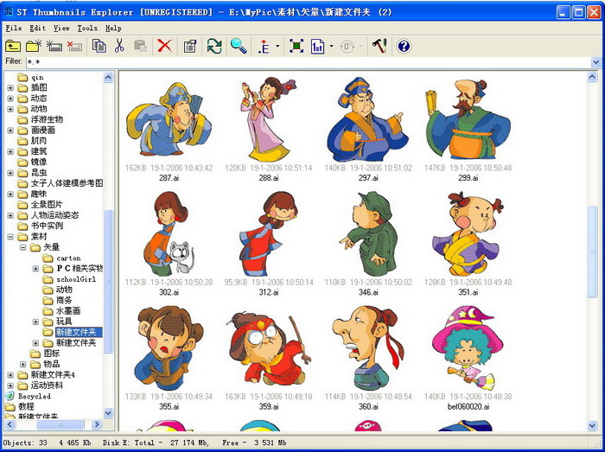
Task: Open the Edit menu
Action: [x=37, y=29]
